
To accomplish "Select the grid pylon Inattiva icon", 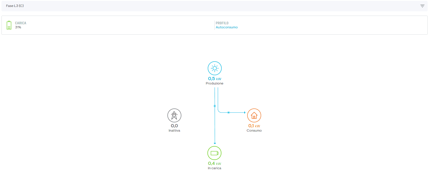I will pyautogui.click(x=174, y=115).
